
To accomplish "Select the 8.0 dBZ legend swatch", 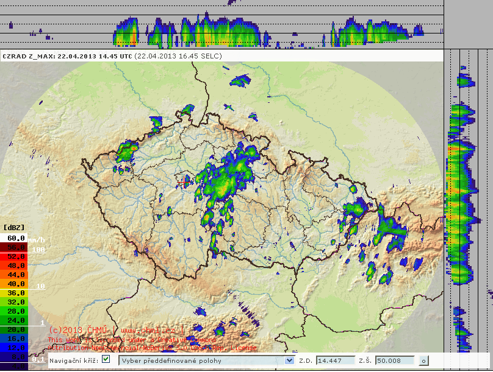I will point(14,357).
